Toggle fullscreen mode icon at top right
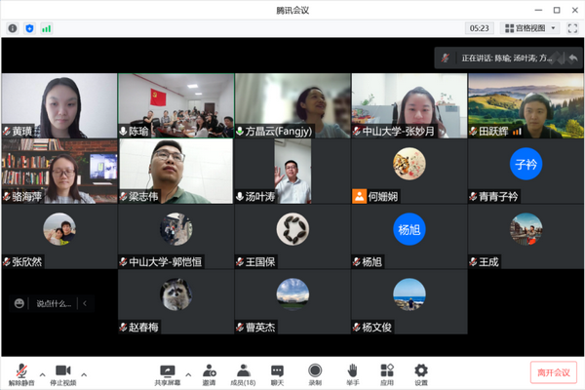Image resolution: width=585 pixels, height=390 pixels. (570, 28)
